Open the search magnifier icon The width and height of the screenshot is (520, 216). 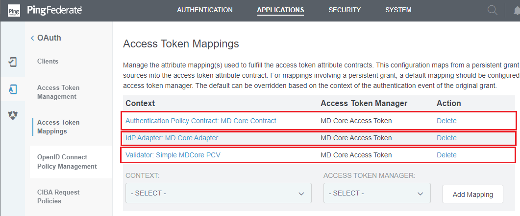pos(493,10)
